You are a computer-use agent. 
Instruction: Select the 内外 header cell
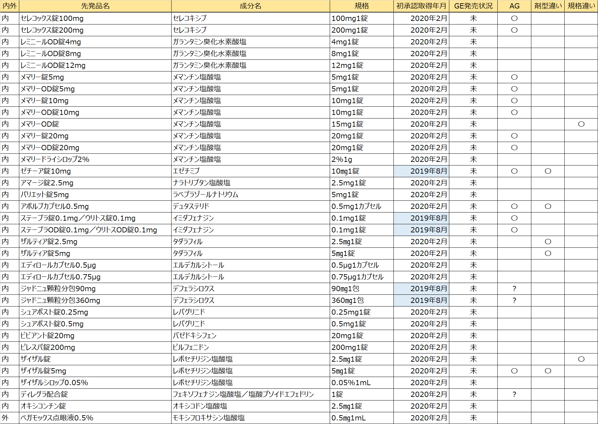coord(10,6)
